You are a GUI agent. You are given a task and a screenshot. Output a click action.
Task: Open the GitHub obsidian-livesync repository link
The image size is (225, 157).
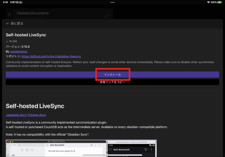coord(51,57)
